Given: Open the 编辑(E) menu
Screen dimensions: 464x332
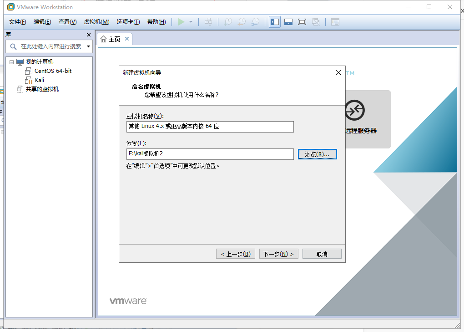Looking at the screenshot, I should coord(42,22).
